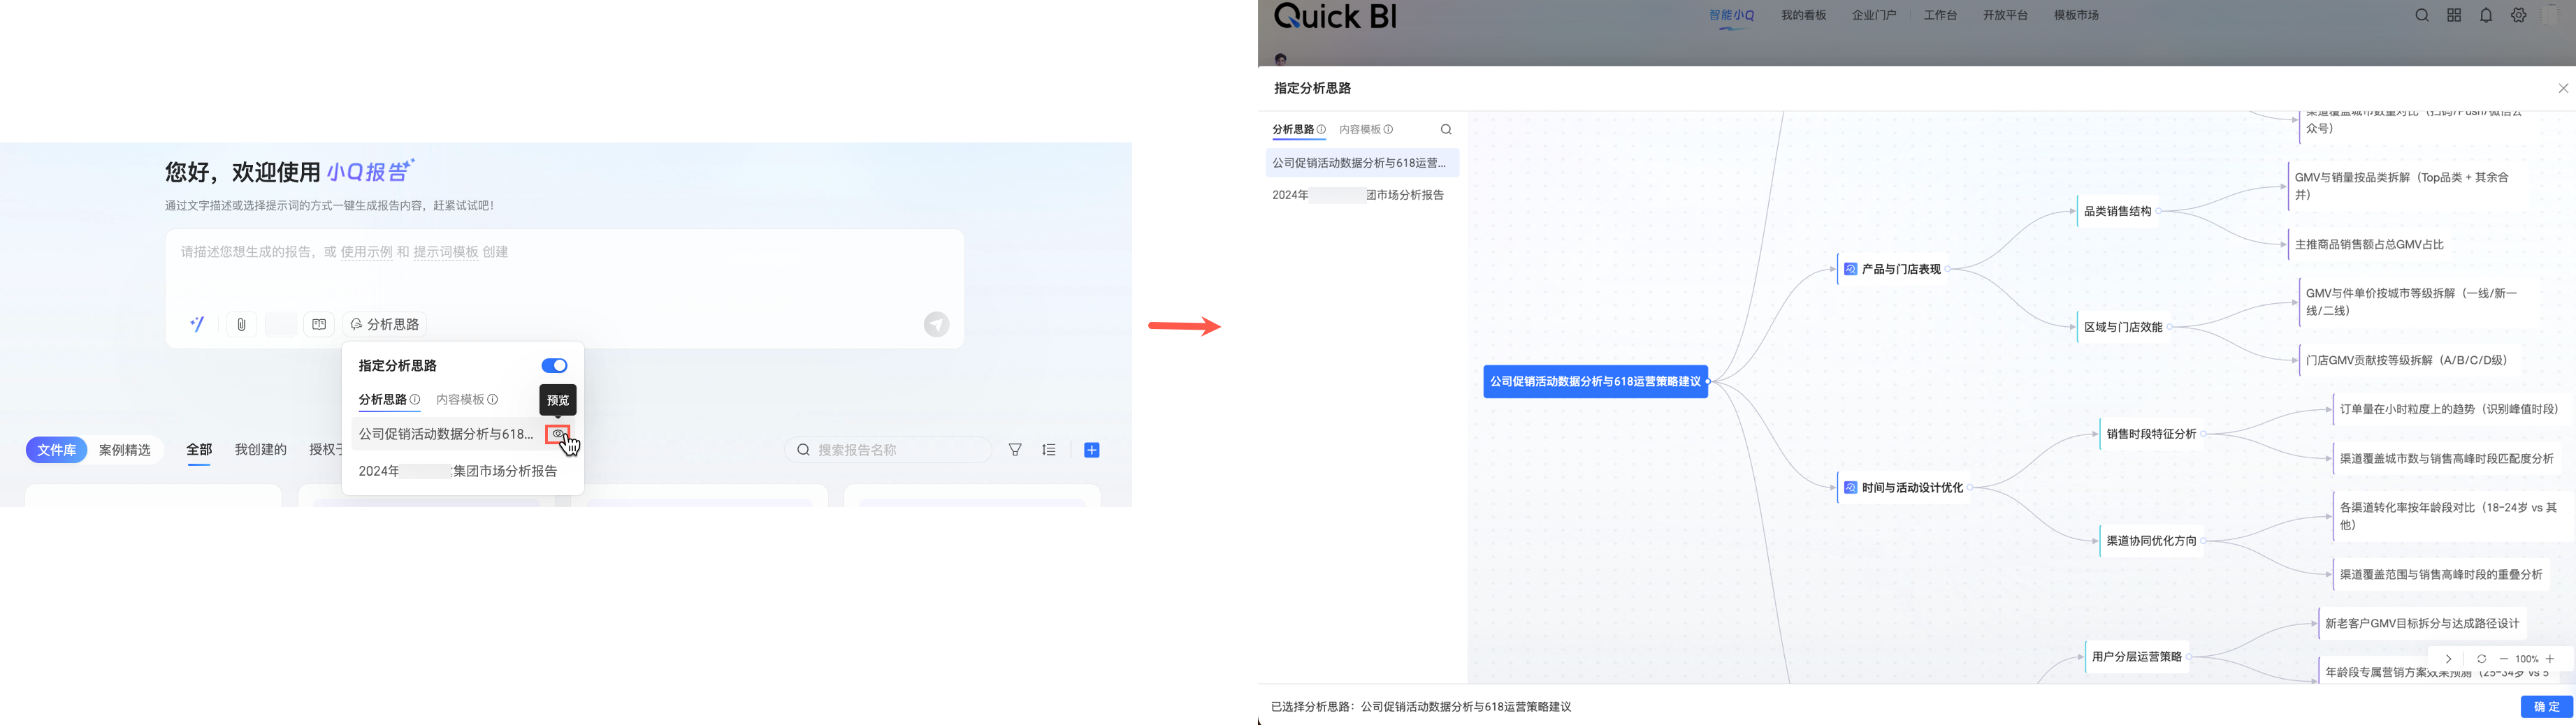
Task: Switch to 案例精选 segment
Action: click(125, 450)
